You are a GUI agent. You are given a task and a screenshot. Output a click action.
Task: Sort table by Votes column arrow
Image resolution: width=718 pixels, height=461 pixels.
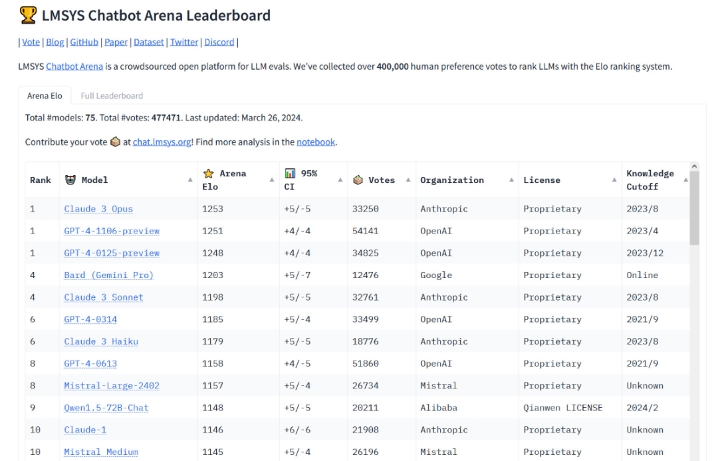click(x=408, y=180)
